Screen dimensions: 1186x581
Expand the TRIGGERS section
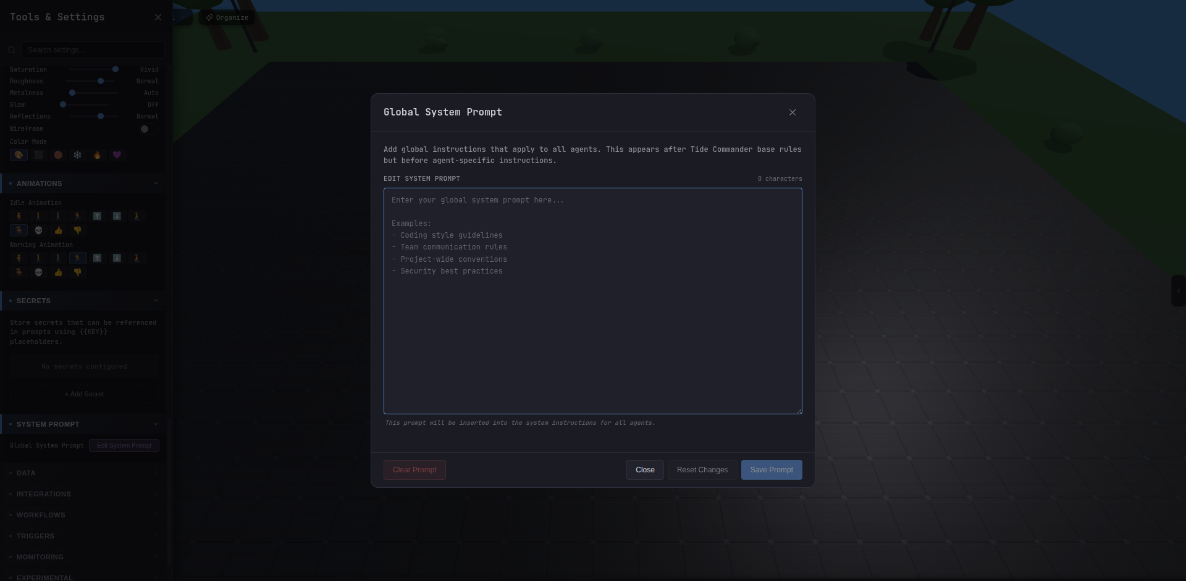click(x=83, y=536)
